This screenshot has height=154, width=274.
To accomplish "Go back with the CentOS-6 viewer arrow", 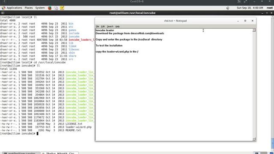I will [5, 1].
